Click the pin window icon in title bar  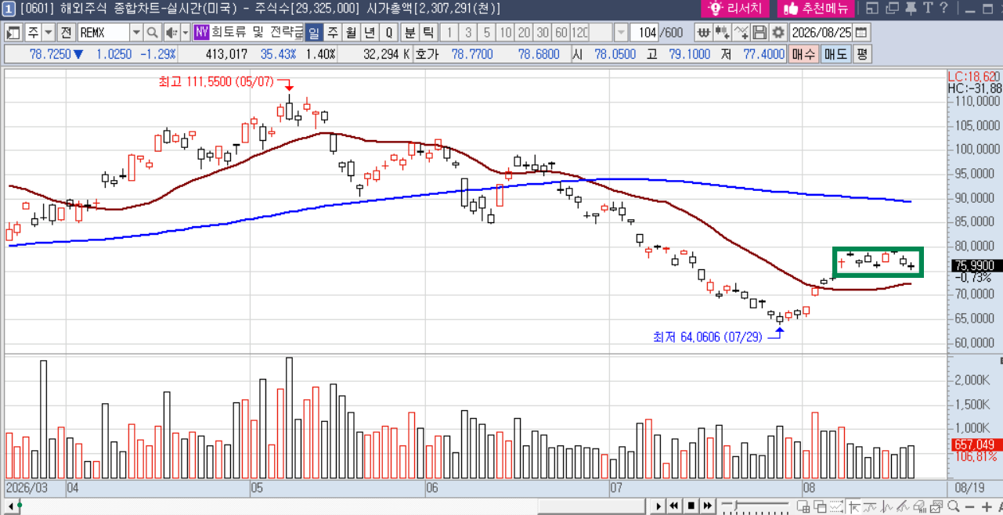(x=911, y=9)
